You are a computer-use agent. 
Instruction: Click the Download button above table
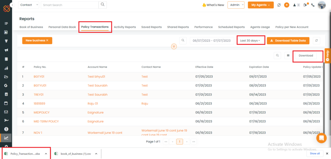306,56
